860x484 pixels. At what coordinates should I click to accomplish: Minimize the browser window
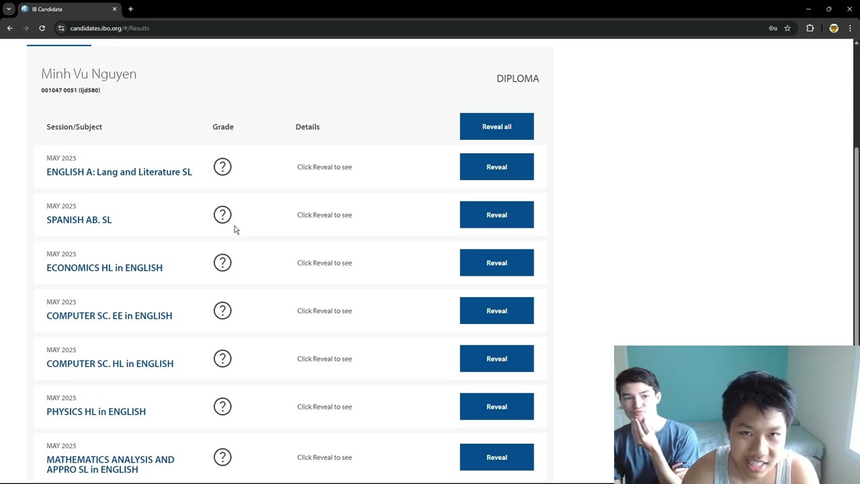point(808,9)
